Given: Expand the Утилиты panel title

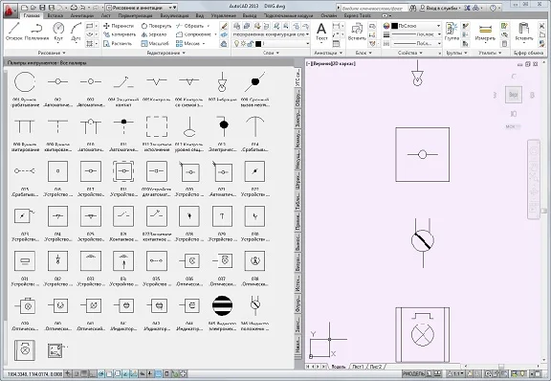Looking at the screenshot, I should 490,53.
